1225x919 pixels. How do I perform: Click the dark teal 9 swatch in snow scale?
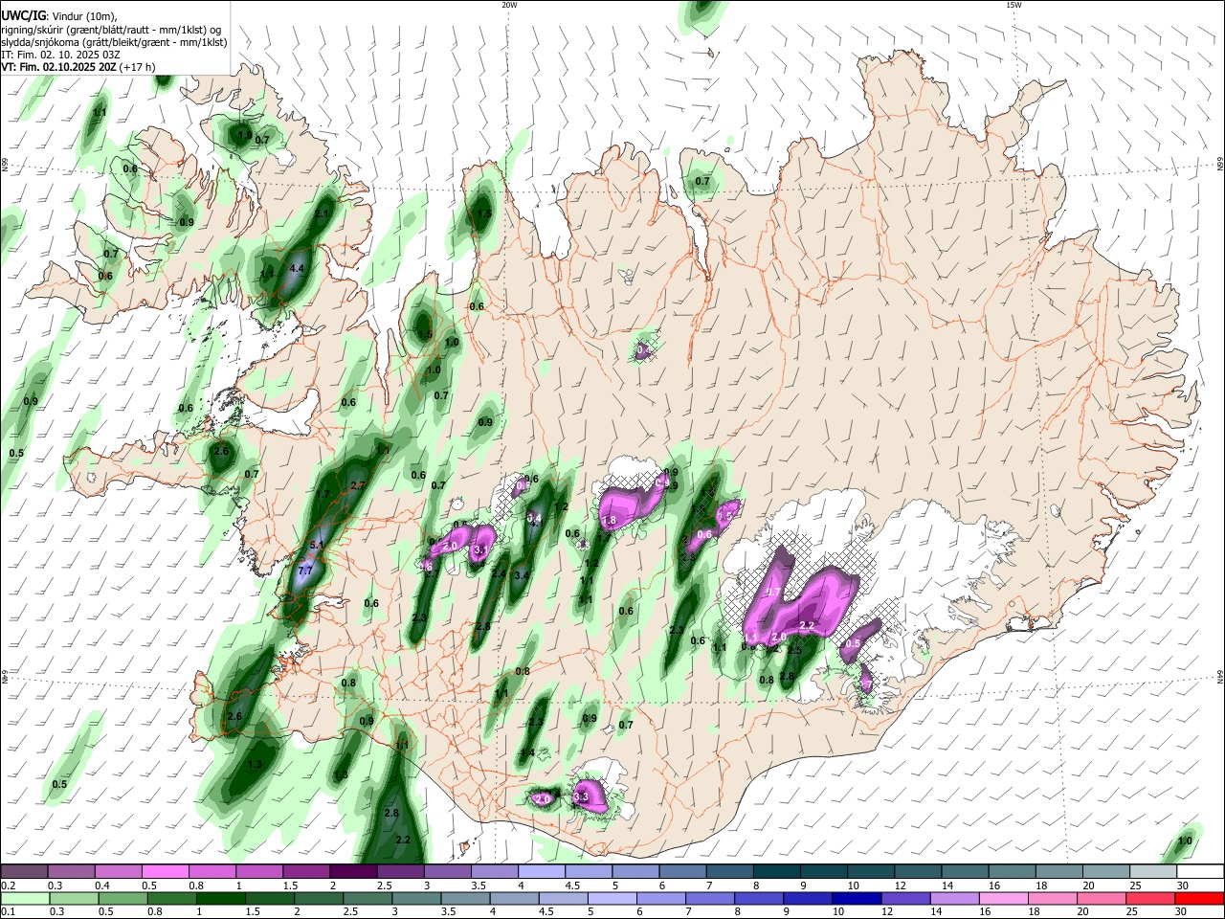pyautogui.click(x=824, y=872)
